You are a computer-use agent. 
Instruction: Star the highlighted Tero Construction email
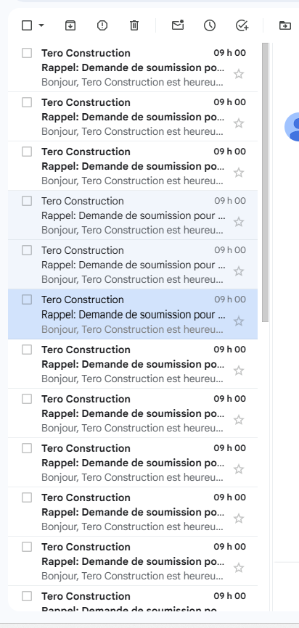coord(239,321)
